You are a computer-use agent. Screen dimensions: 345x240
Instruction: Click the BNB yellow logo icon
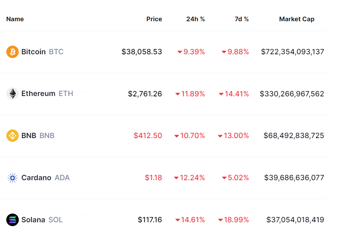tap(13, 135)
